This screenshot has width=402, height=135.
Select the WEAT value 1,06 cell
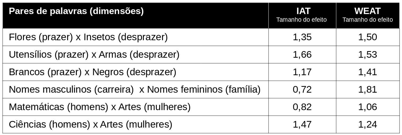point(367,107)
